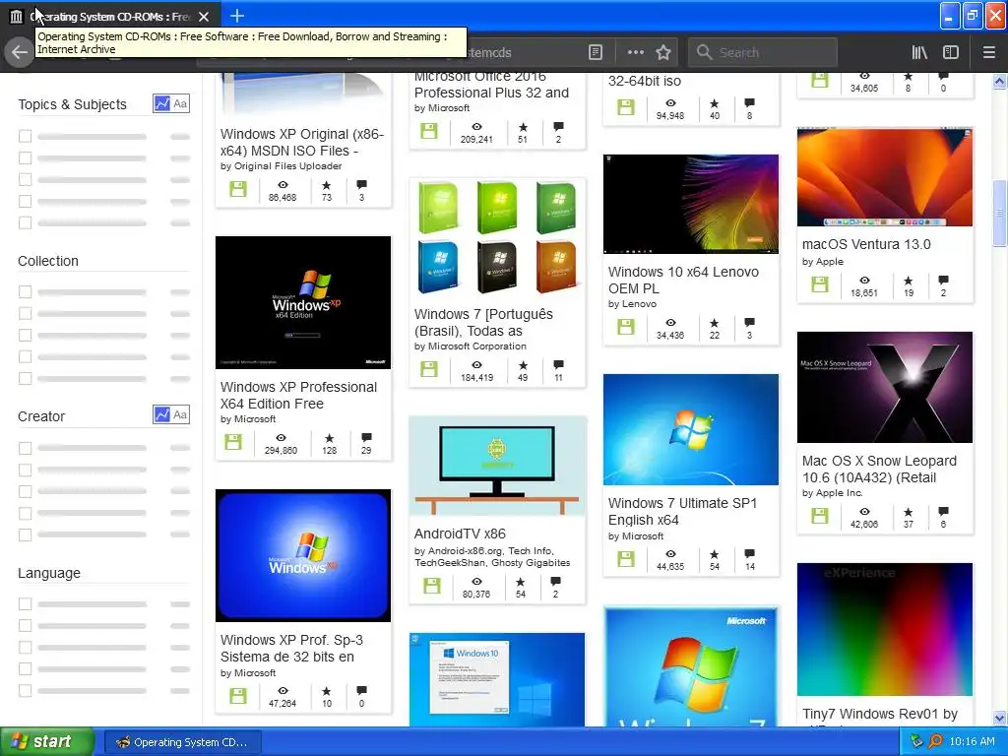Click the macOS Ventura orange wallpaper thumbnail
1008x756 pixels.
coord(885,177)
